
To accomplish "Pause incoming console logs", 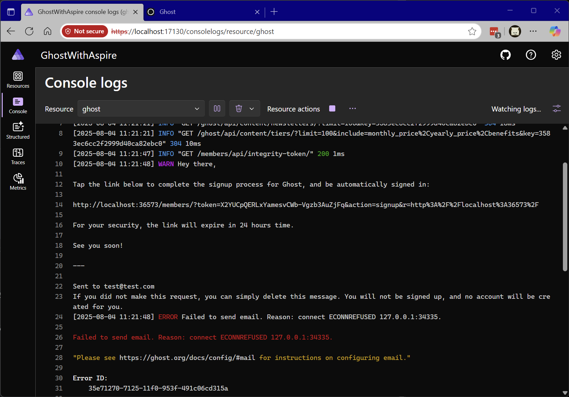I will point(217,109).
